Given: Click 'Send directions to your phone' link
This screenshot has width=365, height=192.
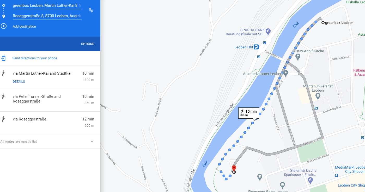Looking at the screenshot, I should [x=35, y=58].
